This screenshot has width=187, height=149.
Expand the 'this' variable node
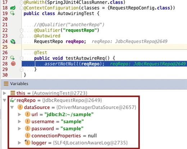tap(4, 93)
